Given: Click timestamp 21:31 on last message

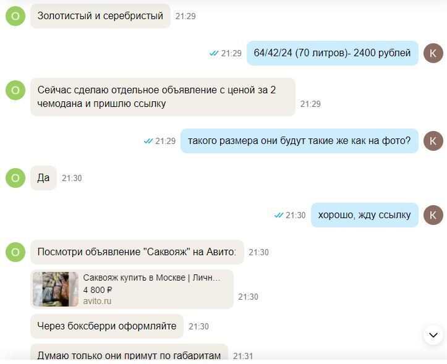Looking at the screenshot, I should click(243, 356).
